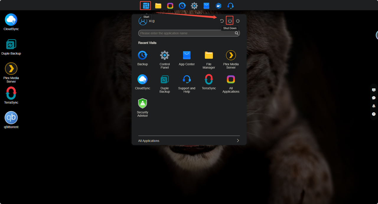Click the Log Out icon next to Shut Down

pos(238,21)
